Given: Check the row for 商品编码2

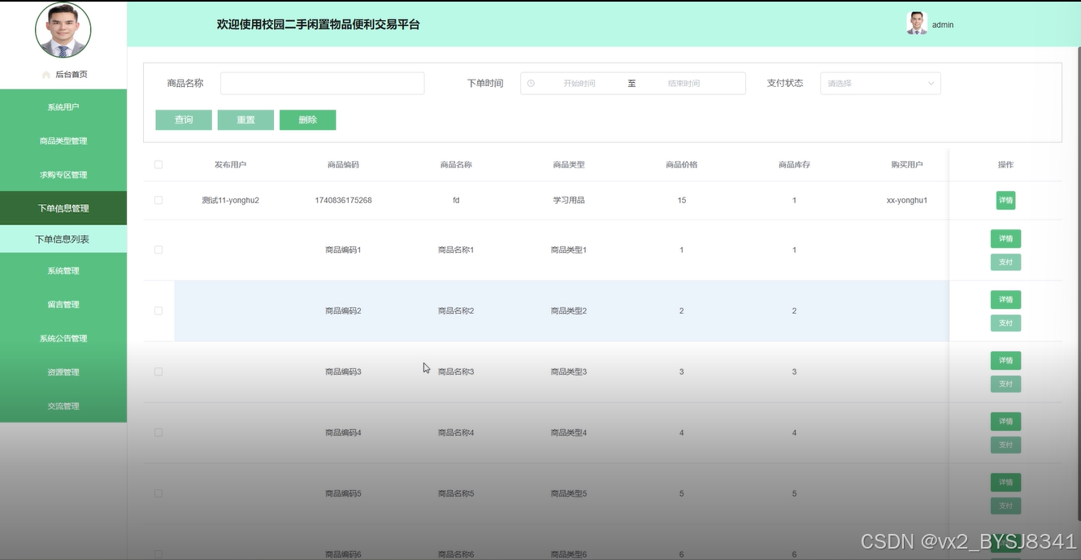Looking at the screenshot, I should 158,310.
